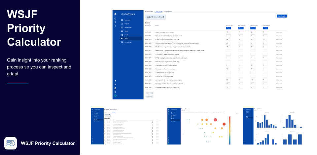
Task: Switch to the 1. Select Filter tab
Action: pos(149,11)
